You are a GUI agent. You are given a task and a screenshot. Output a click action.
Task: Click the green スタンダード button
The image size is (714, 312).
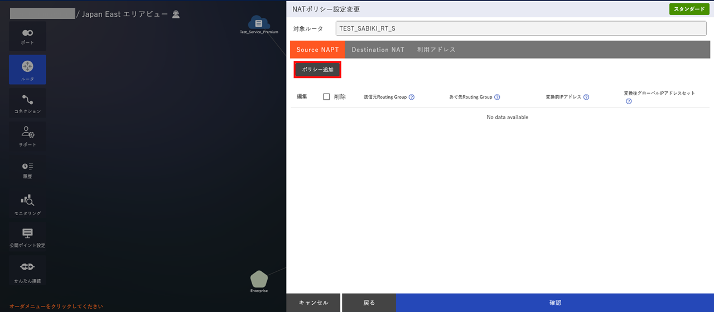689,9
